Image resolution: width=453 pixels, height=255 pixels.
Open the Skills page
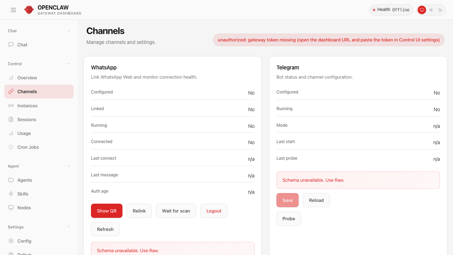tap(23, 194)
